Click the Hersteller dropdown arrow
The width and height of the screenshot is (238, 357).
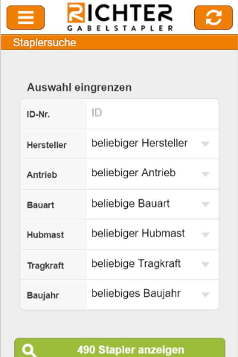205,144
